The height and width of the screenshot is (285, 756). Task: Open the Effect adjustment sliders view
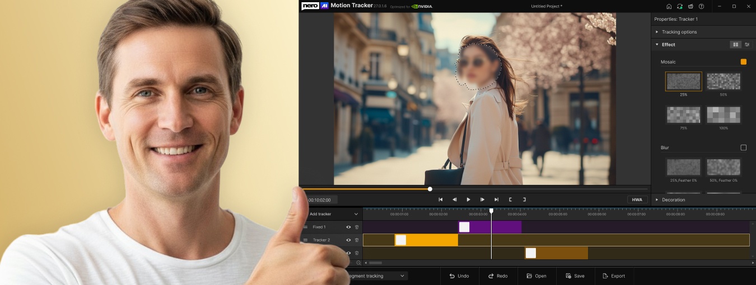pyautogui.click(x=747, y=45)
